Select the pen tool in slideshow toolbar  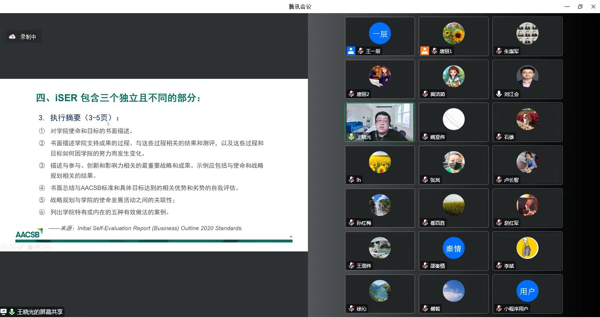pyautogui.click(x=21, y=247)
